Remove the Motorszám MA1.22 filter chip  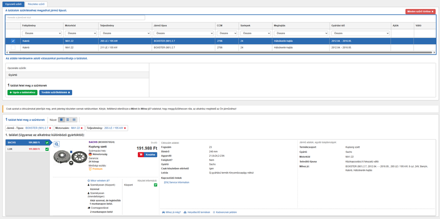tap(82, 128)
